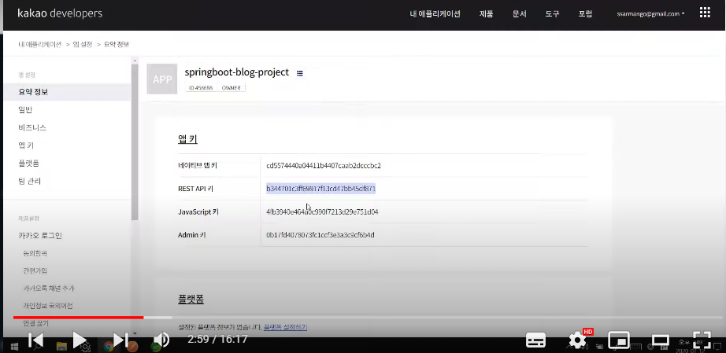The height and width of the screenshot is (353, 726).
Task: Click the JavaScript 키 value
Action: 322,211
